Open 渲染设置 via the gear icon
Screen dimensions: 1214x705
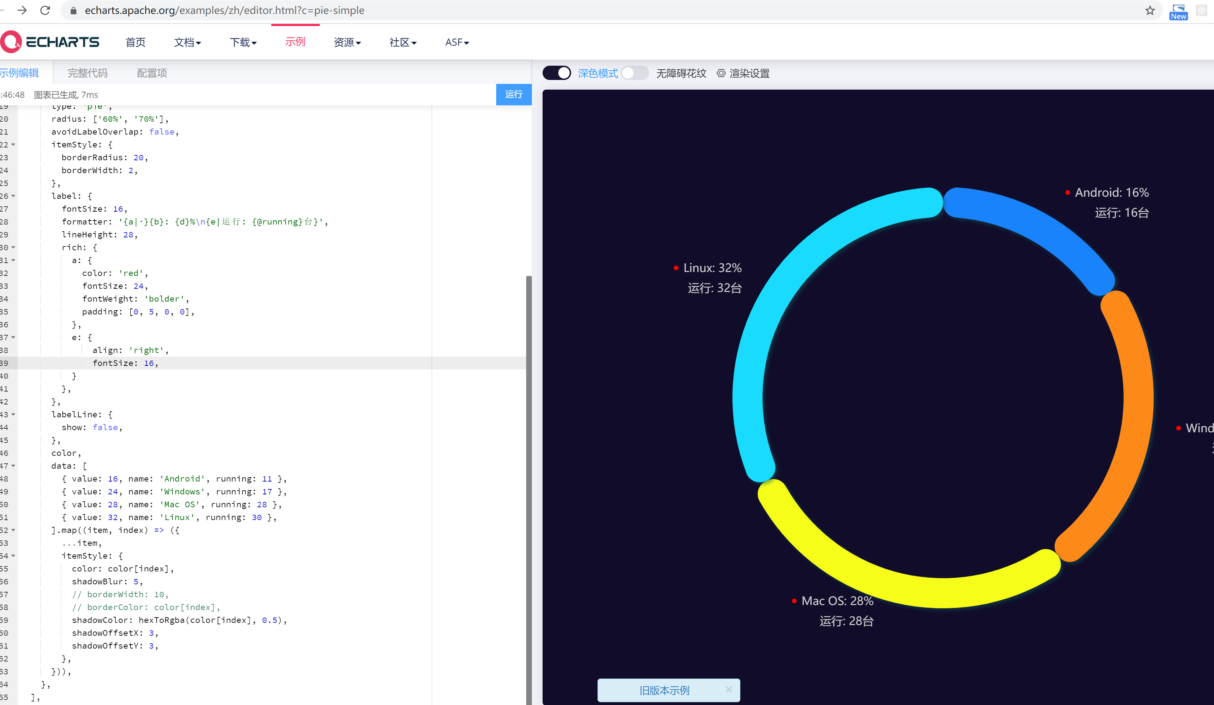(721, 73)
